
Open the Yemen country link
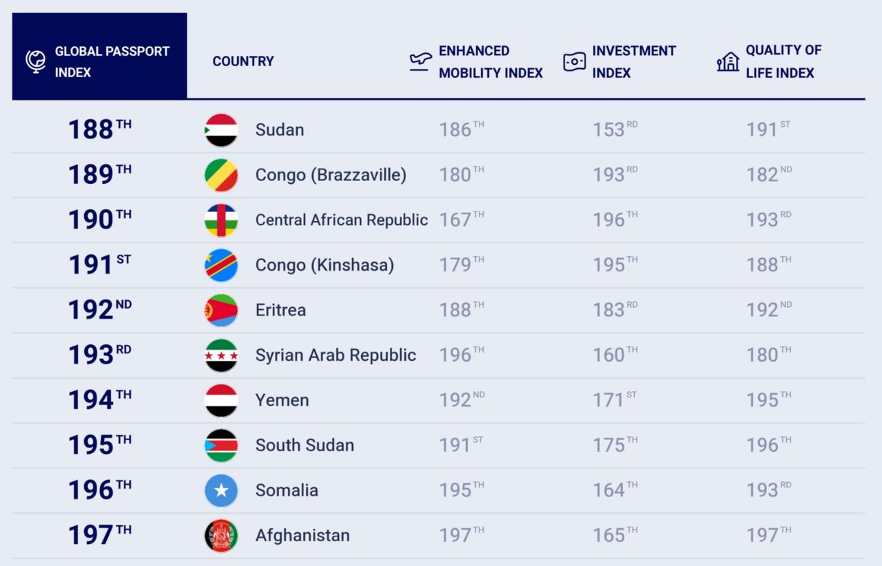(x=282, y=400)
